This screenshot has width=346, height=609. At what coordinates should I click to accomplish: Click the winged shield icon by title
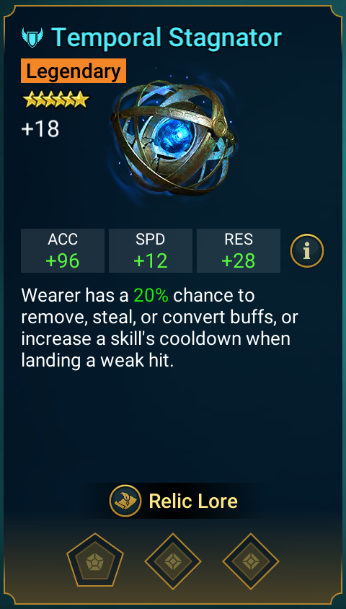32,38
